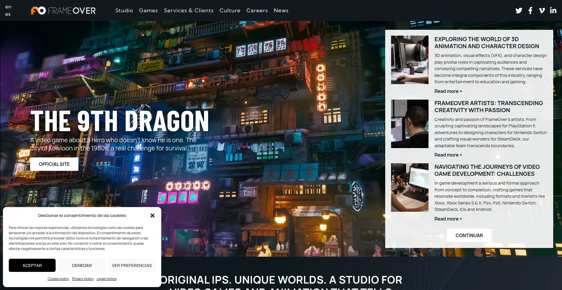Expand the 3D animation article
The width and height of the screenshot is (562, 290).
tap(448, 91)
